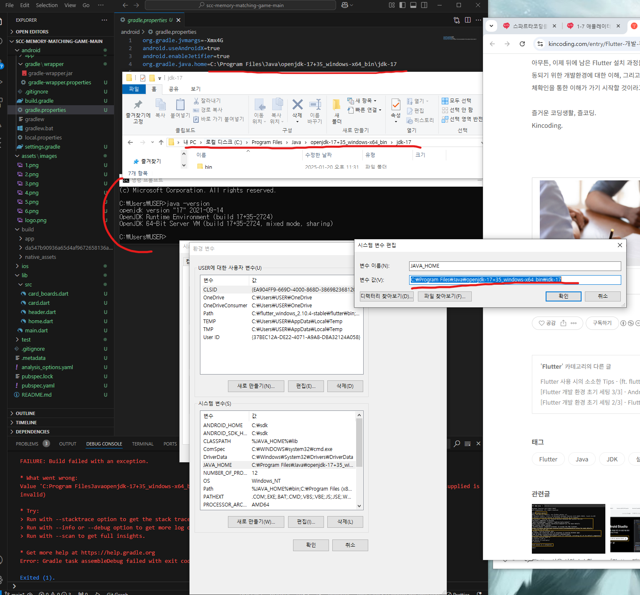The image size is (640, 595).
Task: Toggle the 공감 like button on the blog
Action: [x=547, y=323]
